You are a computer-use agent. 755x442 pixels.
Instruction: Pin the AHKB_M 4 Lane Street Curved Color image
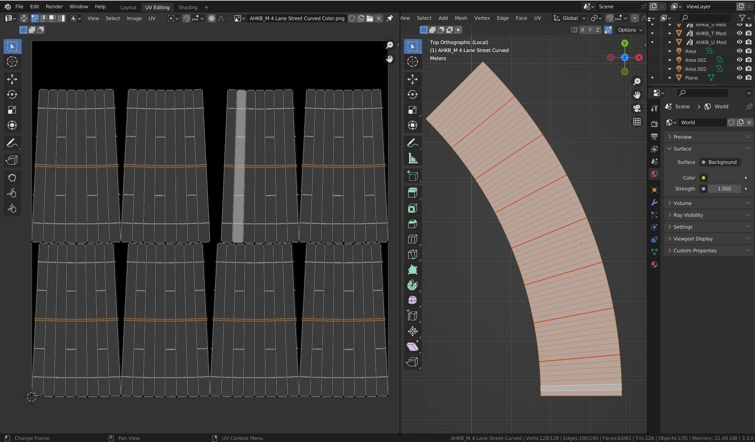click(x=389, y=18)
